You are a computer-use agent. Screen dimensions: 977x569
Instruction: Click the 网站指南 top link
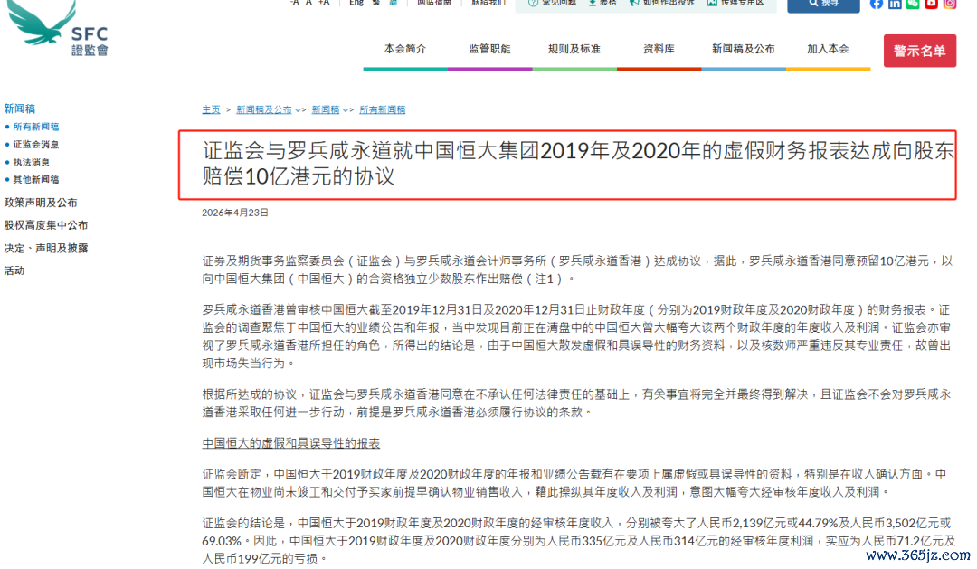tap(433, 3)
